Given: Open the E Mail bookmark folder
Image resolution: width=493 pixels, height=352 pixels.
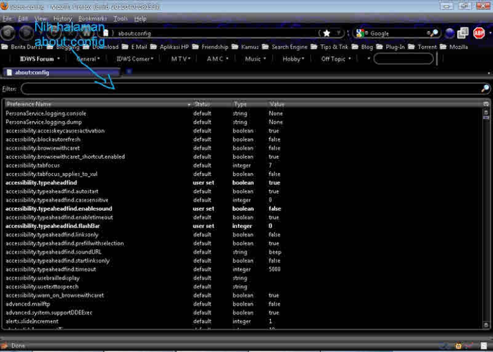Looking at the screenshot, I should 134,47.
